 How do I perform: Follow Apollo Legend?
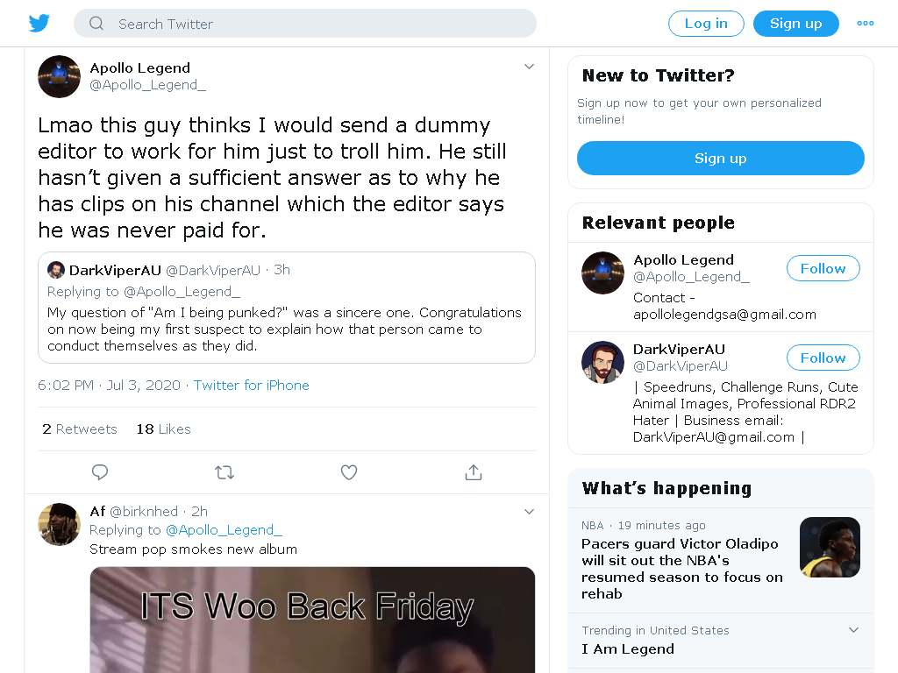pos(823,268)
